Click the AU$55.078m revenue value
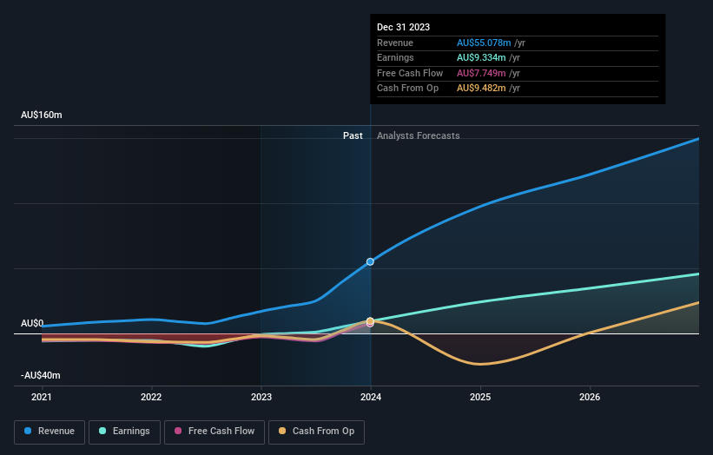This screenshot has height=455, width=713. [484, 43]
